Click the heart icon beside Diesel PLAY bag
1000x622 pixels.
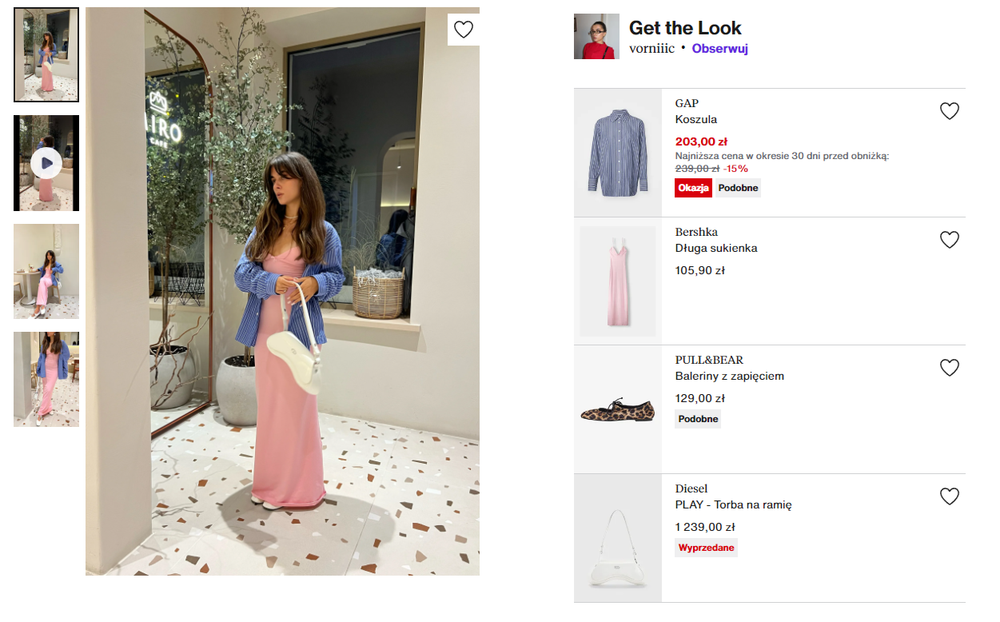949,496
